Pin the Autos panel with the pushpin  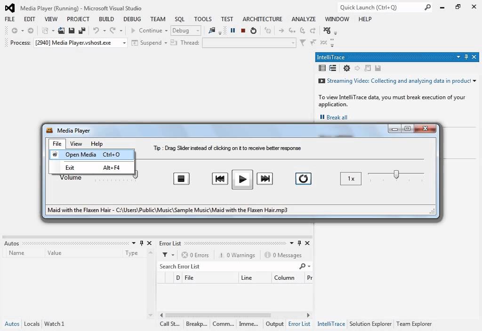[141, 243]
